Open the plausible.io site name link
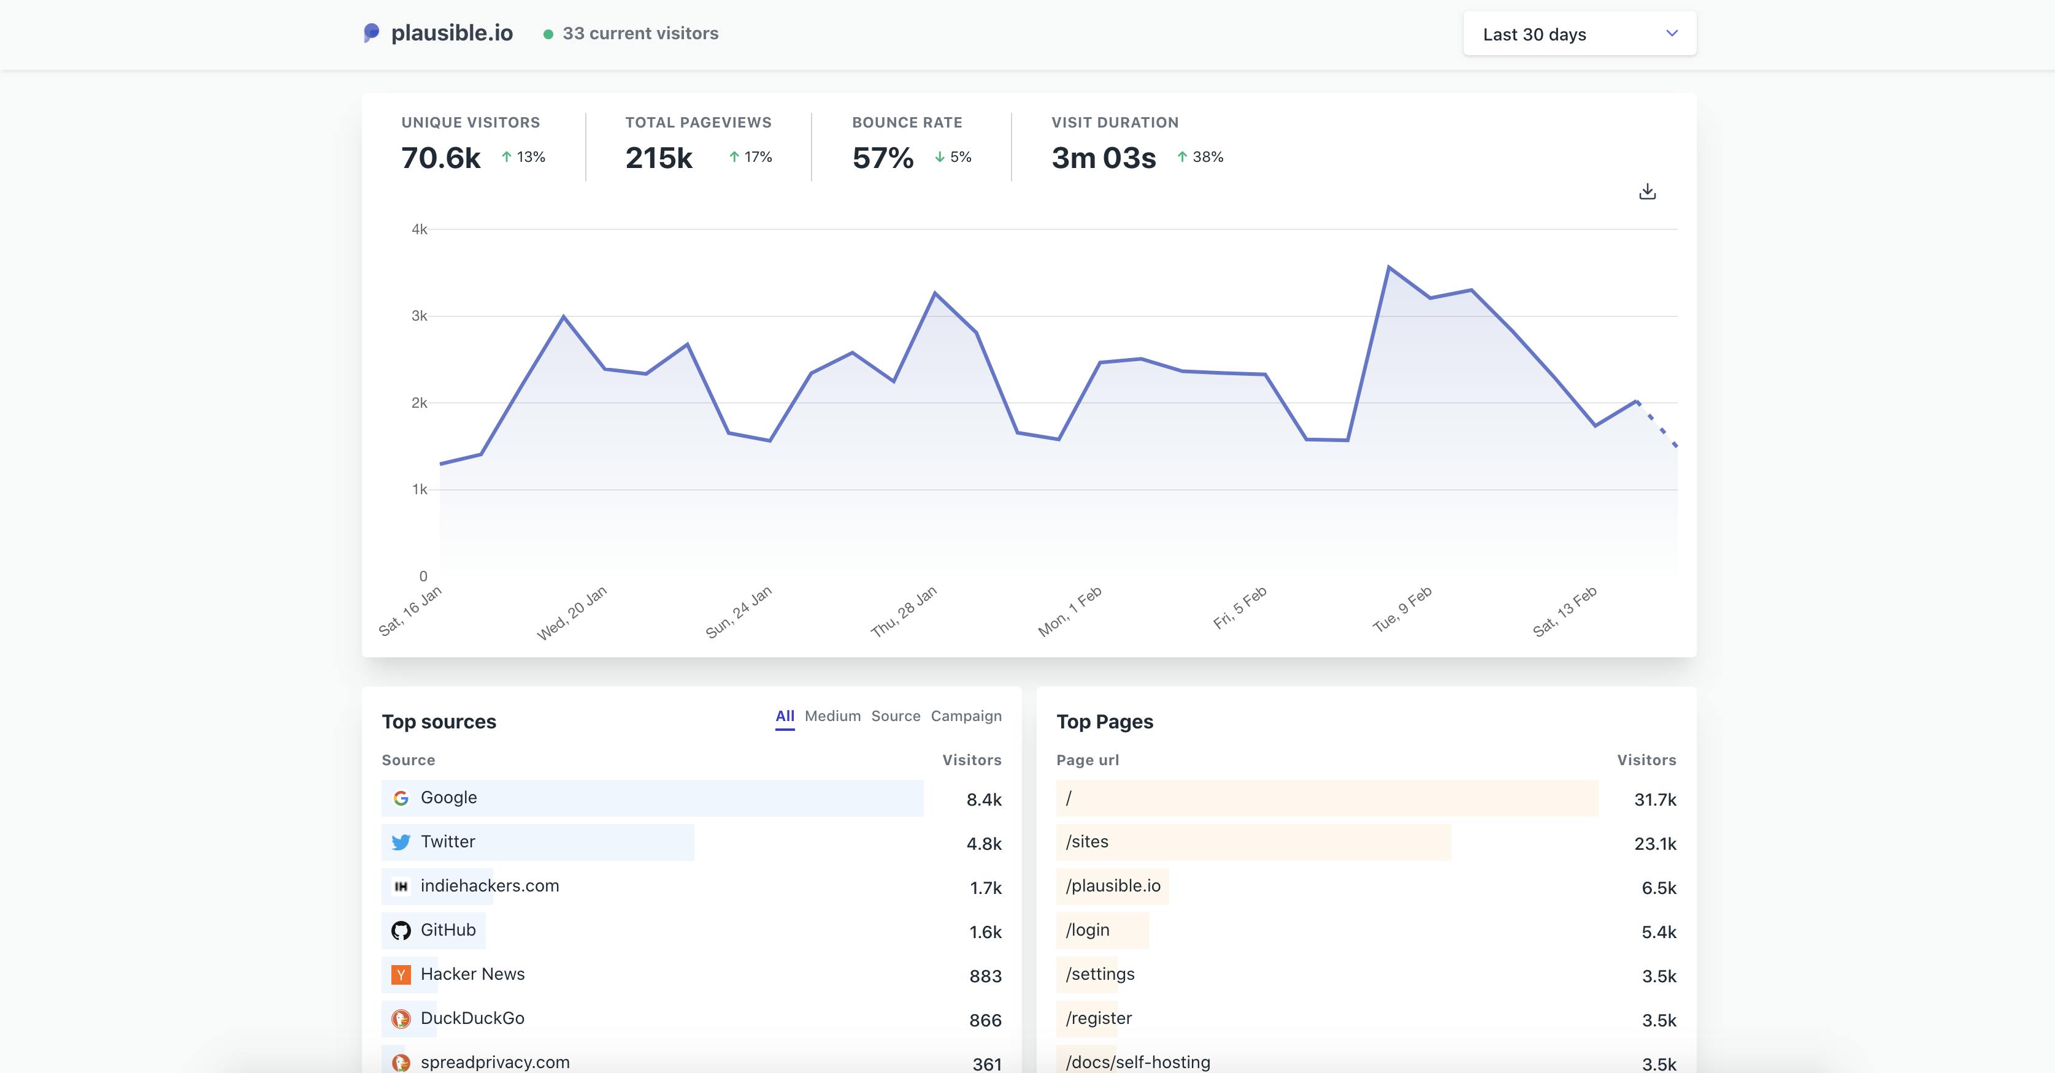Image resolution: width=2055 pixels, height=1073 pixels. [x=451, y=32]
